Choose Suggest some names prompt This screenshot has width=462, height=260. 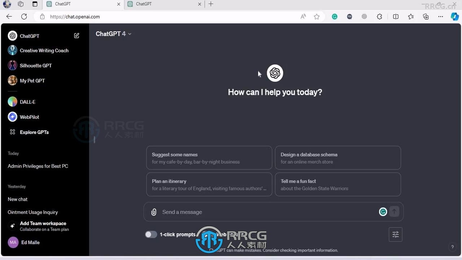(209, 158)
